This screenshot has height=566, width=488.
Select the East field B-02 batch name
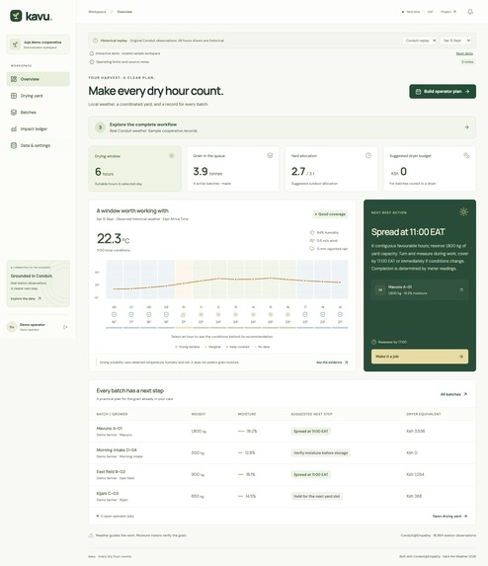click(111, 471)
